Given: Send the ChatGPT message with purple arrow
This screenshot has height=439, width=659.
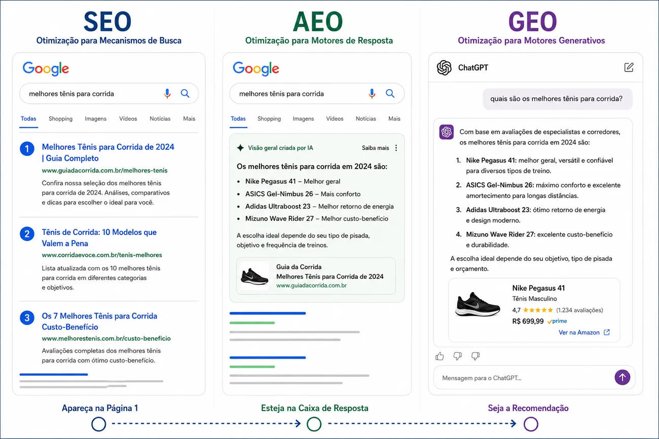Looking at the screenshot, I should [622, 377].
